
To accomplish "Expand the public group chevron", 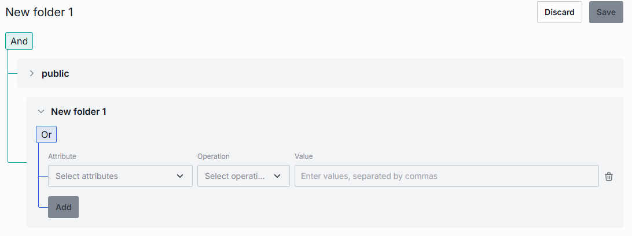I will point(32,74).
